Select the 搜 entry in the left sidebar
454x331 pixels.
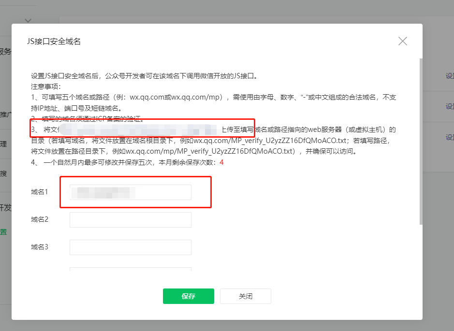[x=4, y=173]
